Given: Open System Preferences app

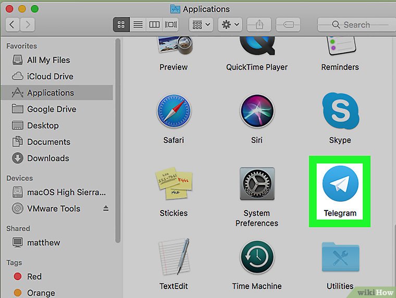Looking at the screenshot, I should tap(257, 186).
